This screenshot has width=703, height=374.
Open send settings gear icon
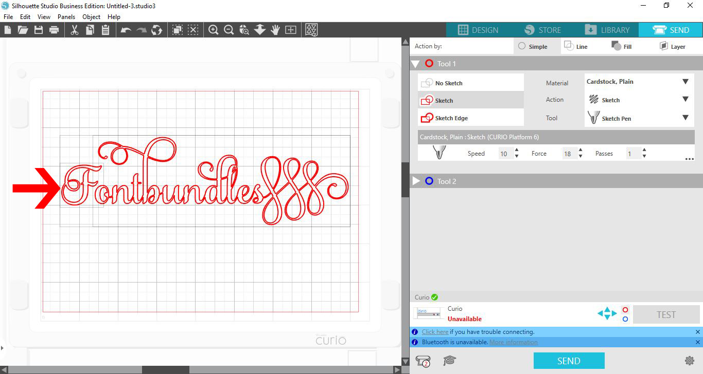coord(690,361)
